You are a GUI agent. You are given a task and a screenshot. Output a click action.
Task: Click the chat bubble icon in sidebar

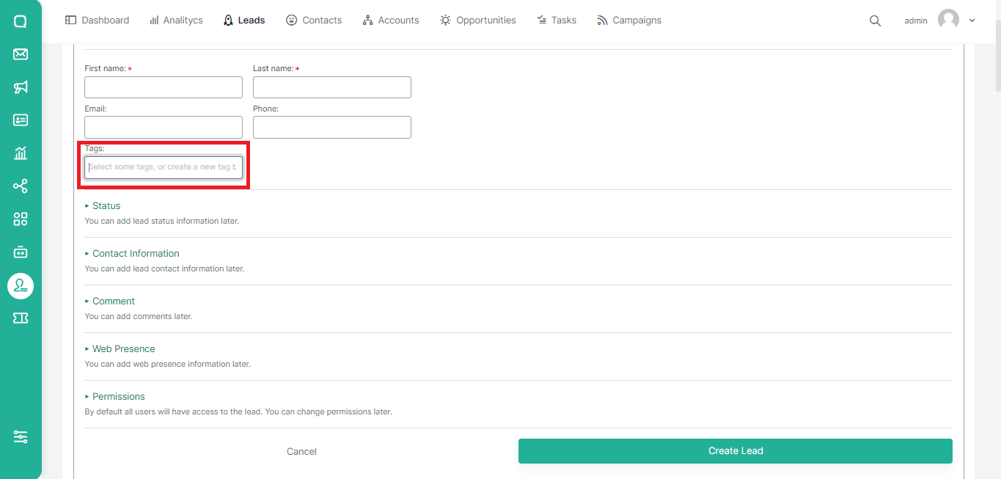pos(21,21)
